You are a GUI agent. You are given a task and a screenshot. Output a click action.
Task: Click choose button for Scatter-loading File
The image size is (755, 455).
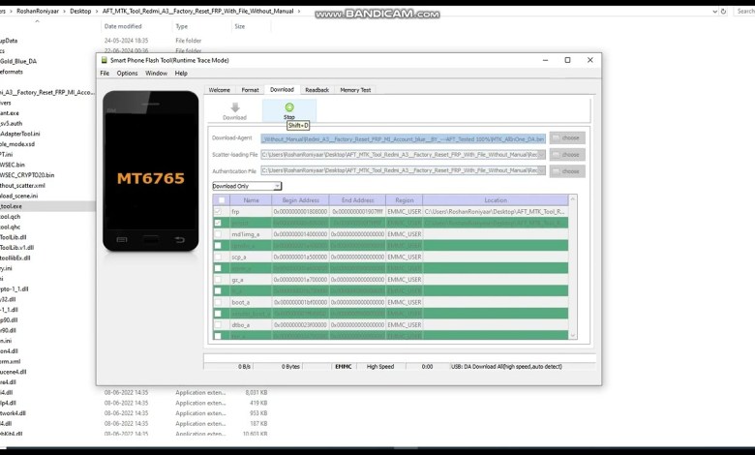(567, 155)
